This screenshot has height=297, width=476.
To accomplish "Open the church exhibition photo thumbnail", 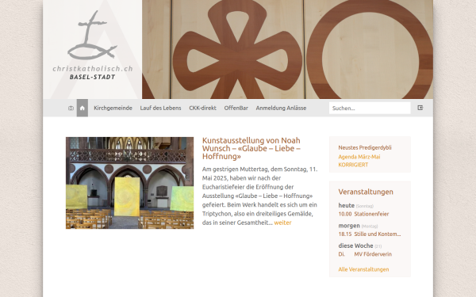I will pyautogui.click(x=129, y=183).
